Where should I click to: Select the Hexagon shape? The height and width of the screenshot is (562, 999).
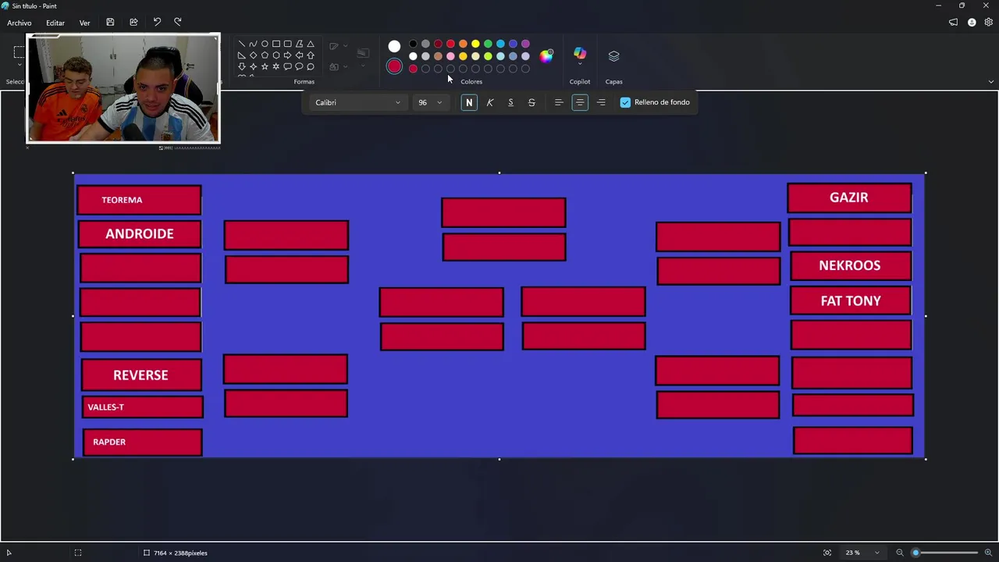276,55
